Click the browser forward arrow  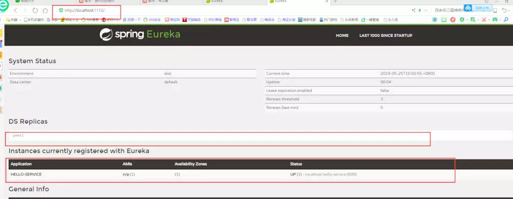pos(25,10)
